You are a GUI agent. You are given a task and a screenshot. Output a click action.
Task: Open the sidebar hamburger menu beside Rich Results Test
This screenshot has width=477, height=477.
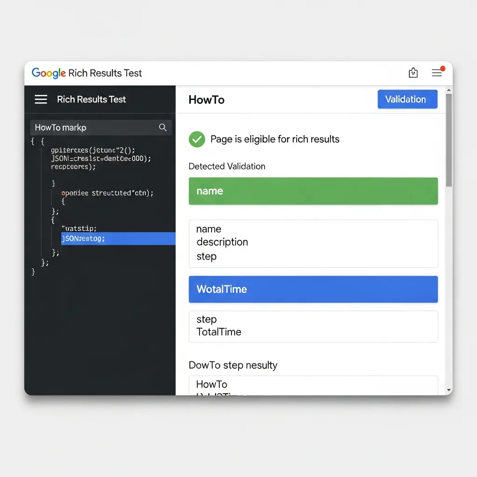tap(41, 99)
